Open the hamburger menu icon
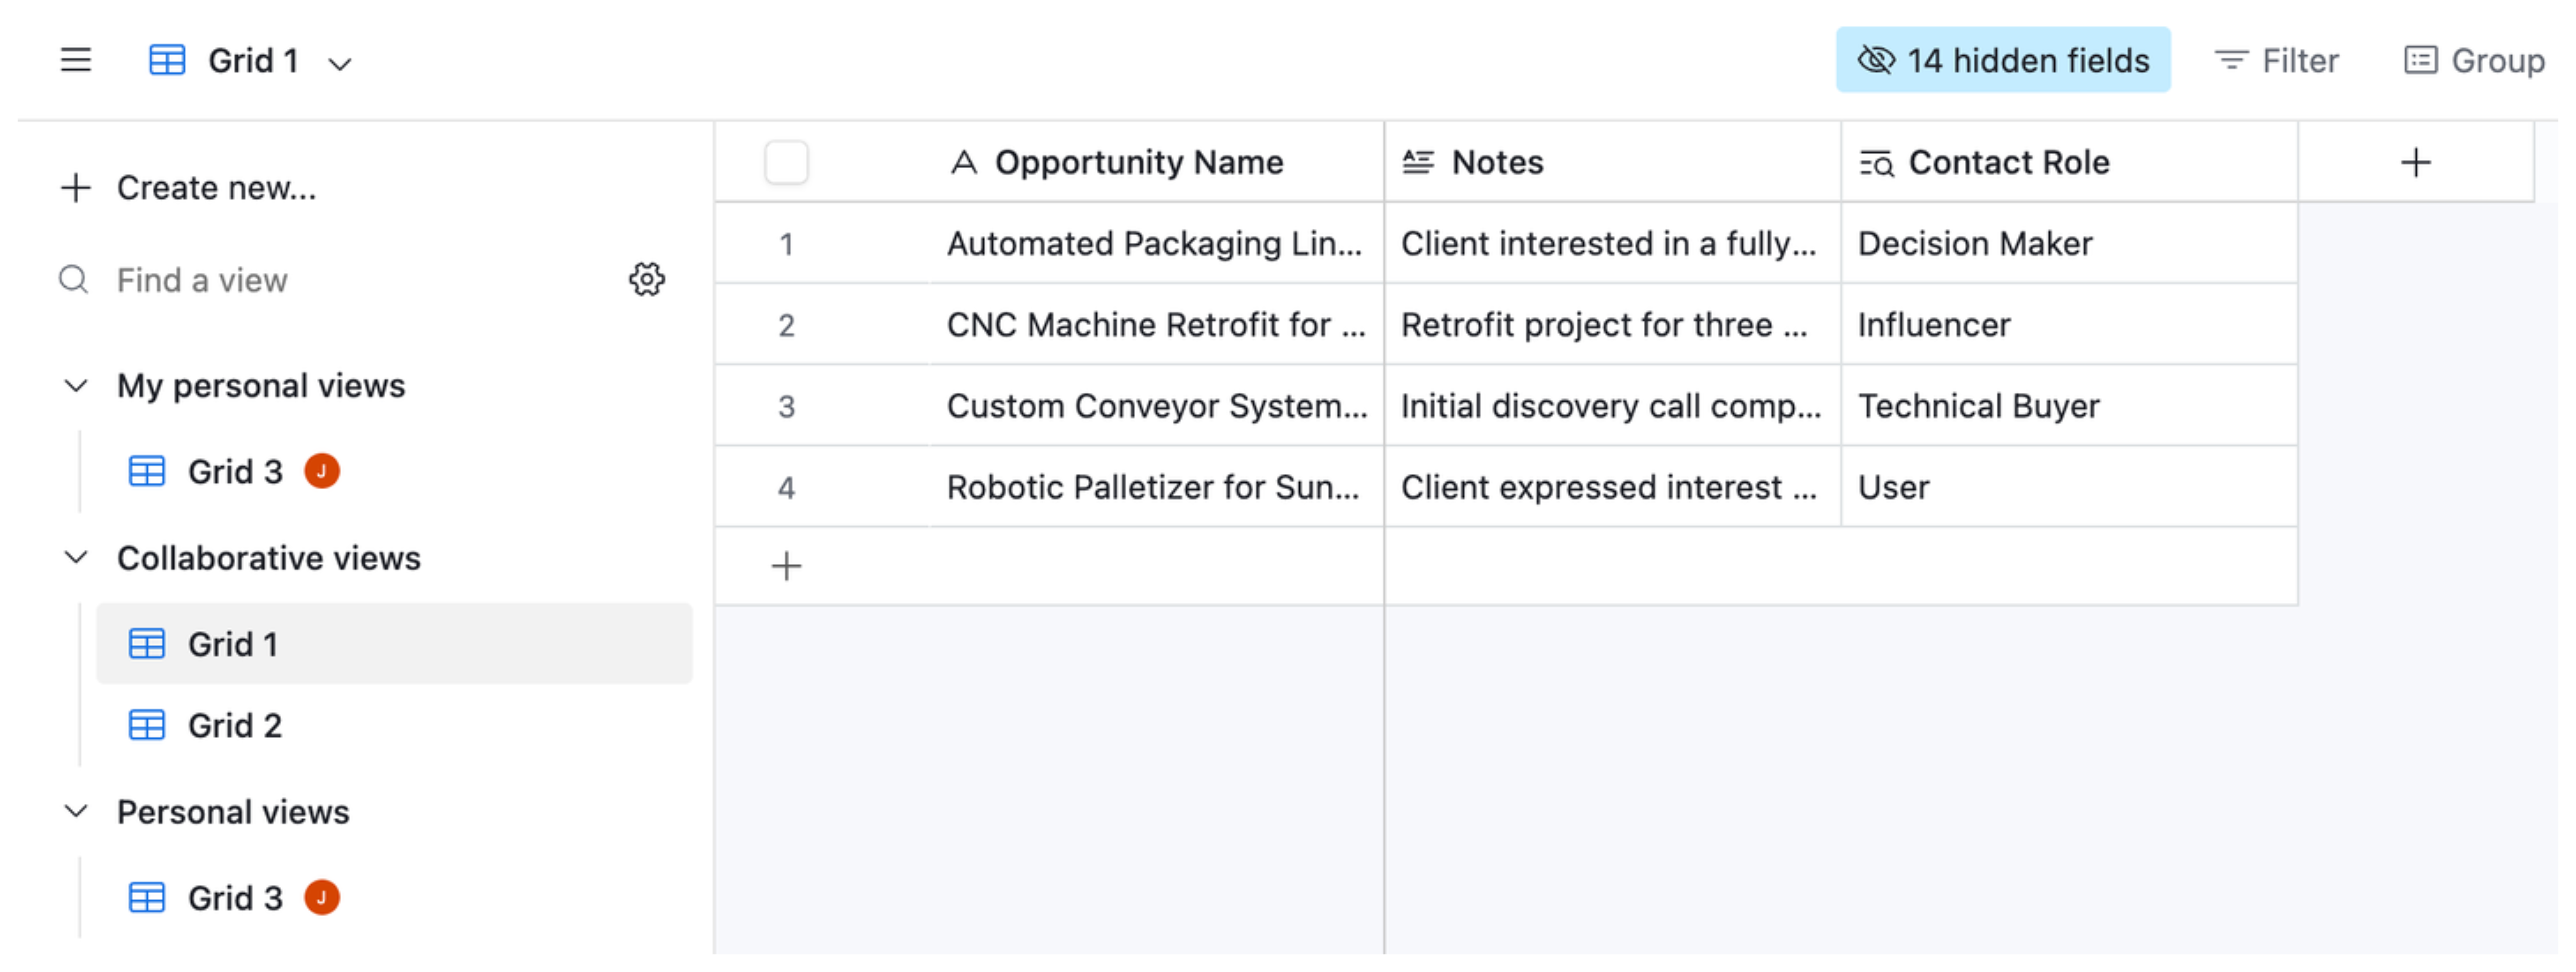This screenshot has width=2576, height=972. pyautogui.click(x=76, y=60)
